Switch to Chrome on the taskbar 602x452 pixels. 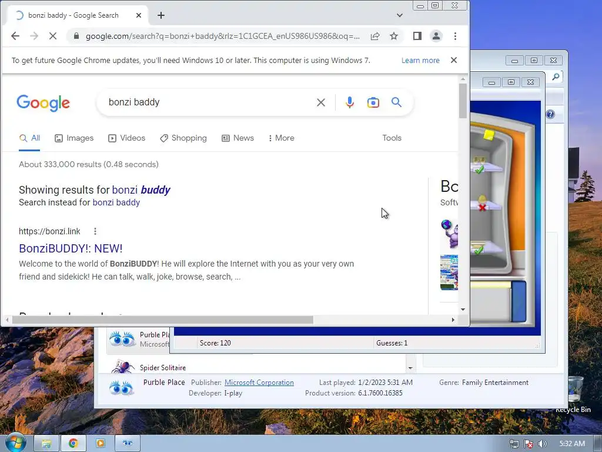tap(73, 444)
